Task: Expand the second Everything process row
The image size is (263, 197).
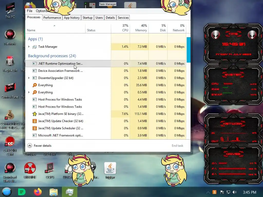Action: (29, 92)
